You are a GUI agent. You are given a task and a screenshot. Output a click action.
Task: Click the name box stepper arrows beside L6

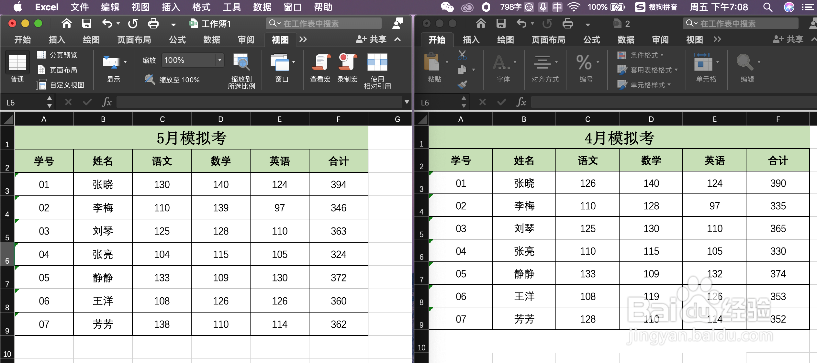49,102
